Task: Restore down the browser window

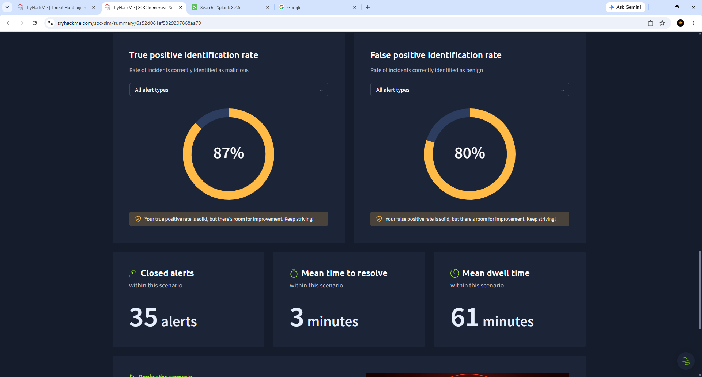Action: click(x=677, y=7)
